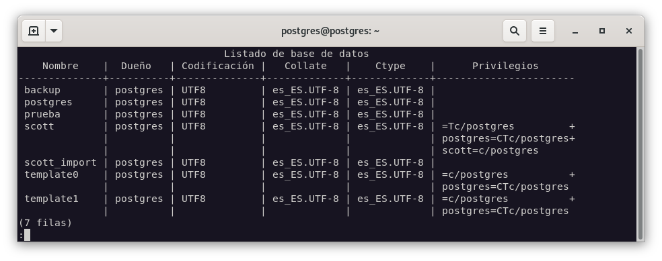662x261 pixels.
Task: Click the prueba database name
Action: [42, 115]
